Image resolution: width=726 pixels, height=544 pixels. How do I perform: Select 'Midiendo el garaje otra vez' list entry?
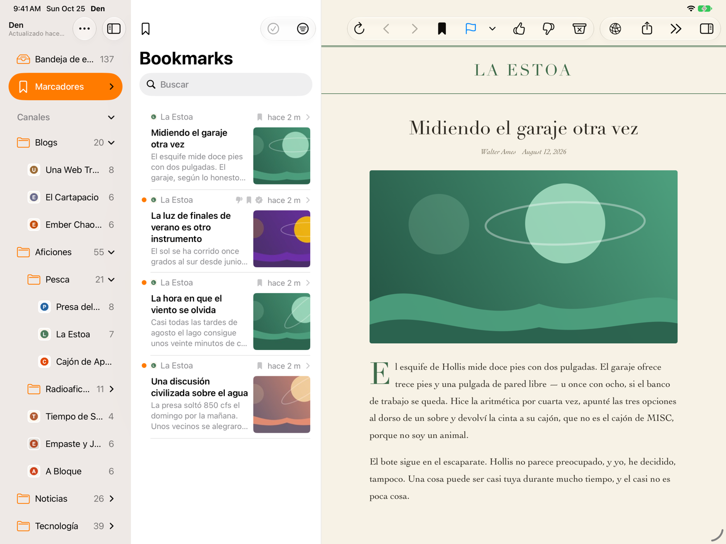point(226,148)
